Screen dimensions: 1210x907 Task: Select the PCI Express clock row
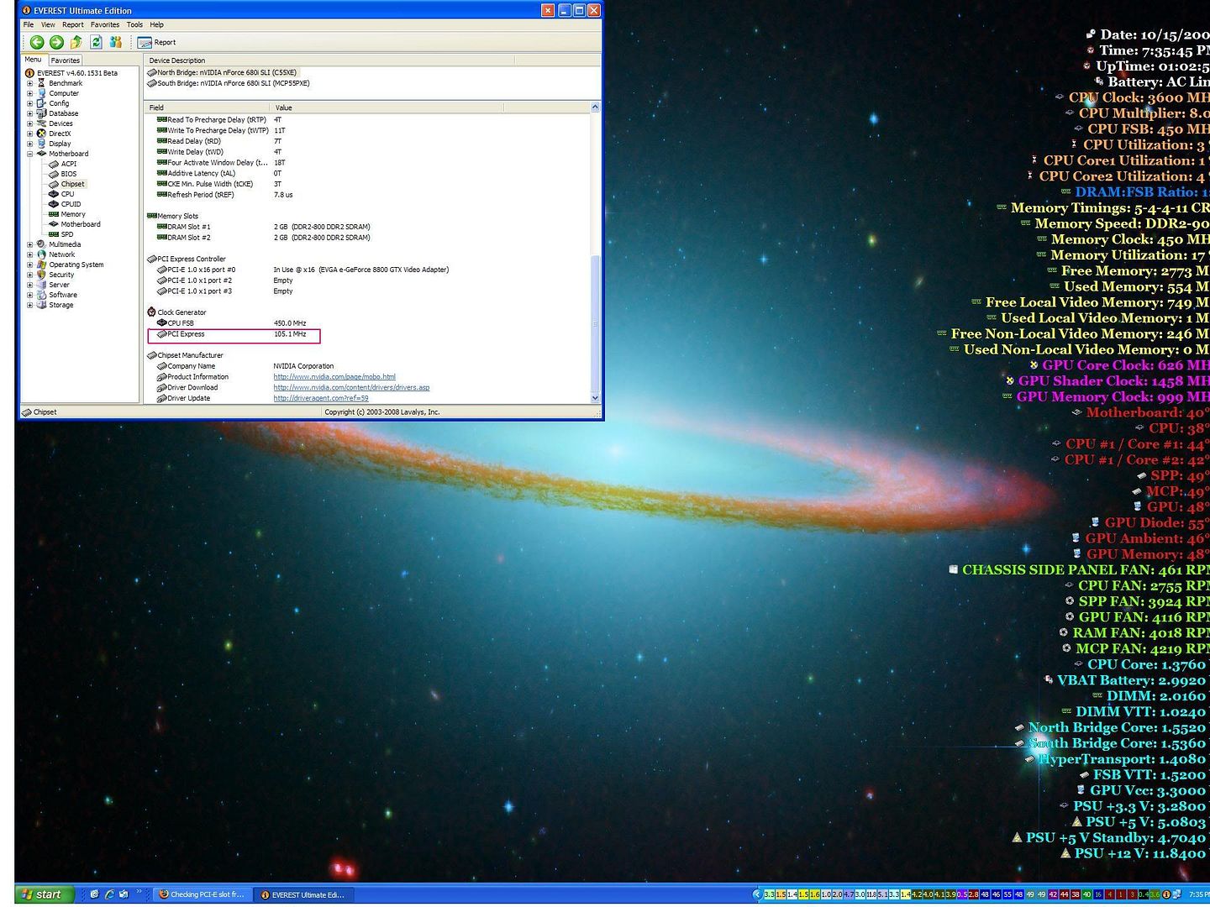(x=234, y=335)
